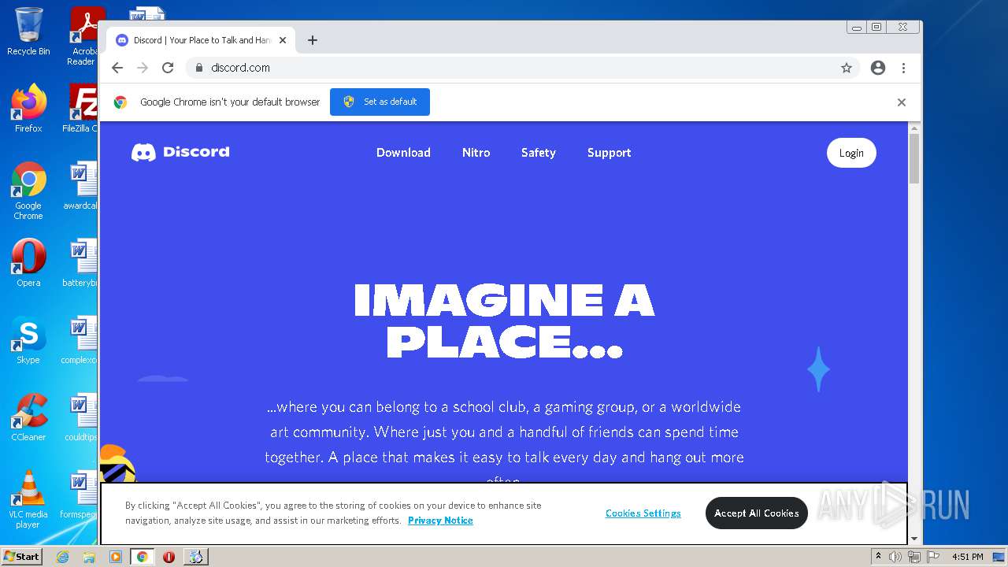Screen dimensions: 1008x567
Task: Open the Action Center flag icon
Action: pos(933,557)
